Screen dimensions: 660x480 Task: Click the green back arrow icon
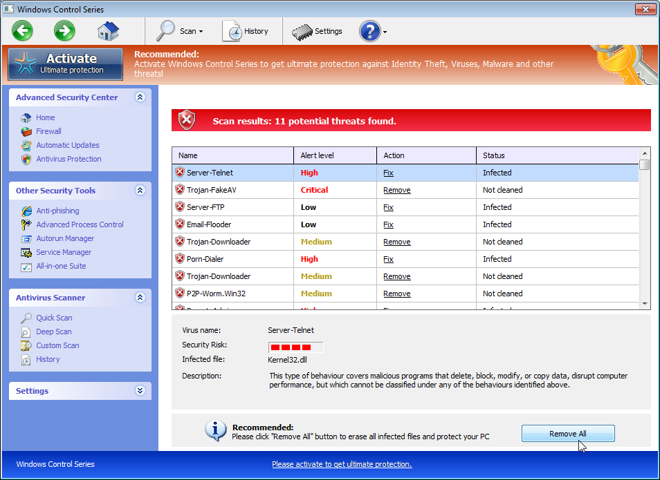[22, 30]
